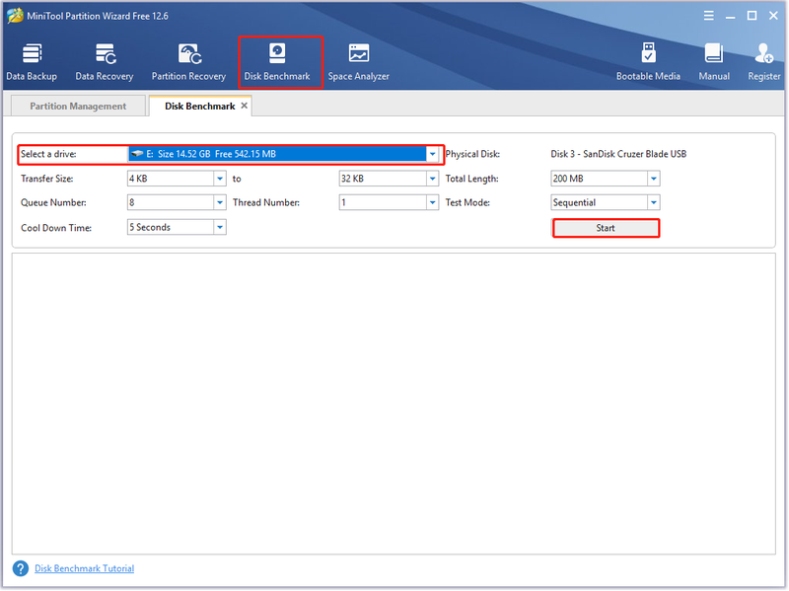Select the Disk Benchmark tab
This screenshot has height=591, width=789.
pyautogui.click(x=200, y=106)
